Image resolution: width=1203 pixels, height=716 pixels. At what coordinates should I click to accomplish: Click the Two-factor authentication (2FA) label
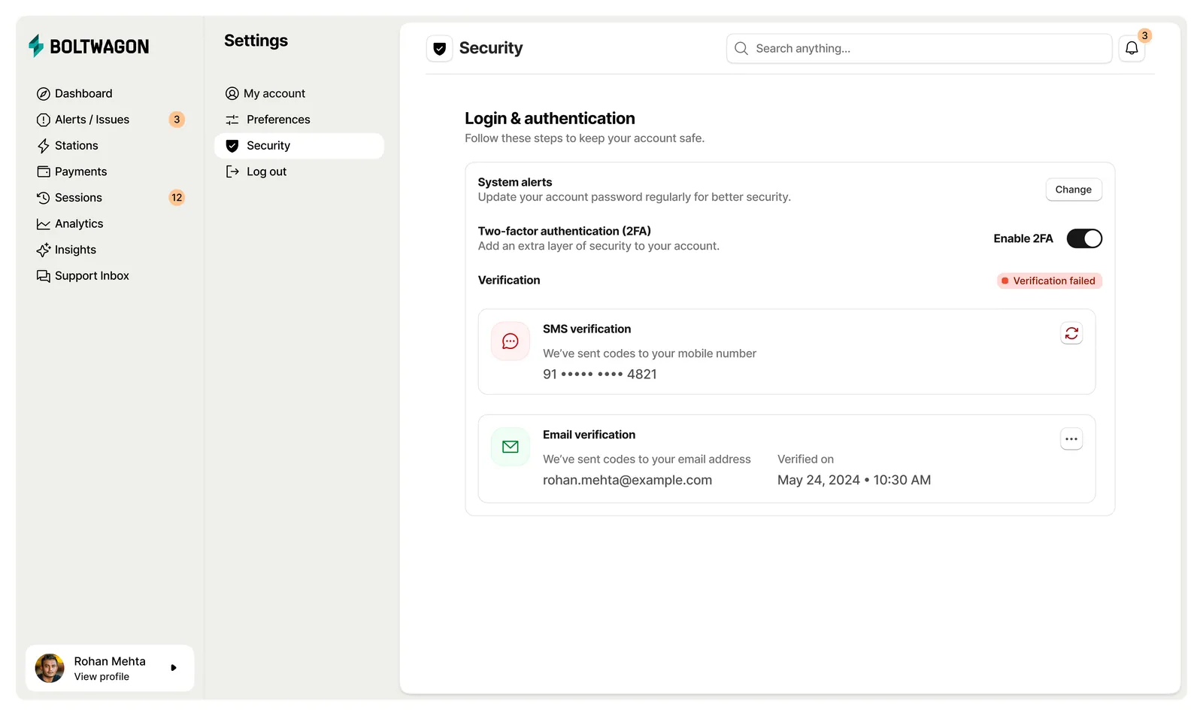(x=565, y=231)
